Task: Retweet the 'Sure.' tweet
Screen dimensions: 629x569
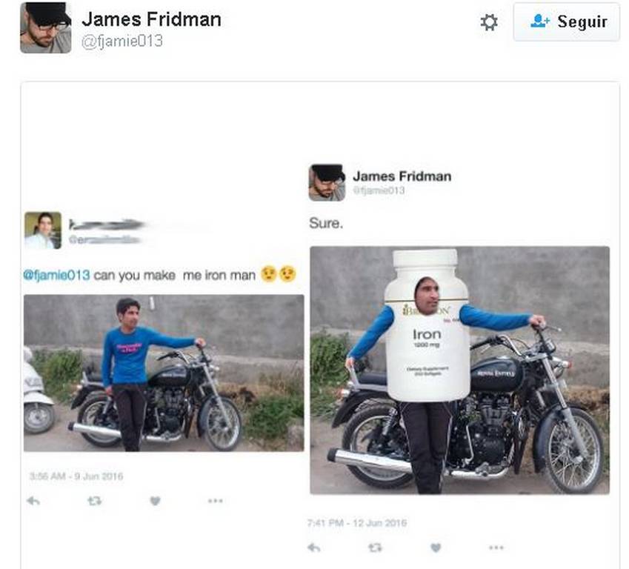Action: coord(375,548)
